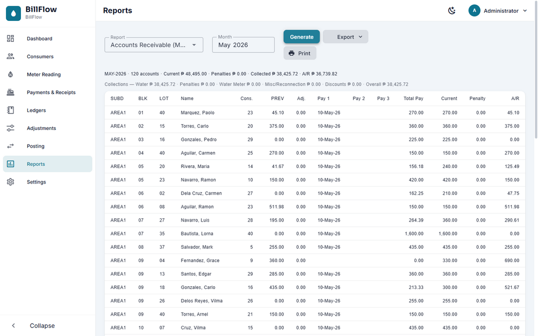Open Meter Reading menu item
538x336 pixels.
tap(48, 74)
